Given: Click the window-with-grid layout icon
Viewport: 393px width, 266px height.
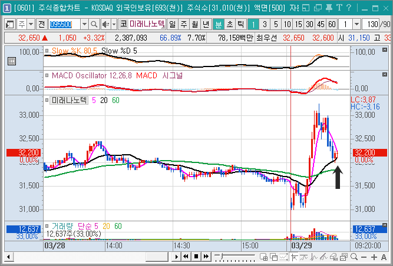Looking at the screenshot, I should [264, 257].
